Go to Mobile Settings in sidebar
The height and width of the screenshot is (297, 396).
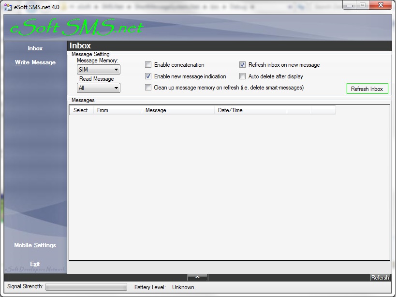pos(35,245)
